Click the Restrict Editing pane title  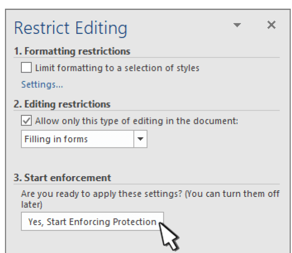click(71, 28)
